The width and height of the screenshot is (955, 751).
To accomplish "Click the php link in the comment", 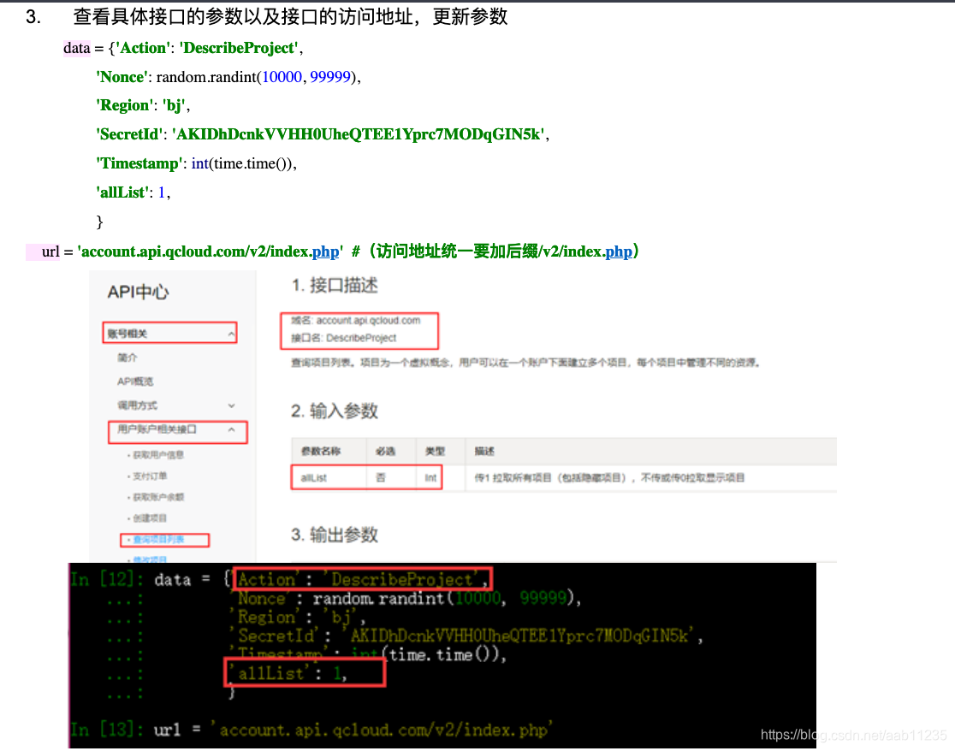I will pyautogui.click(x=618, y=252).
